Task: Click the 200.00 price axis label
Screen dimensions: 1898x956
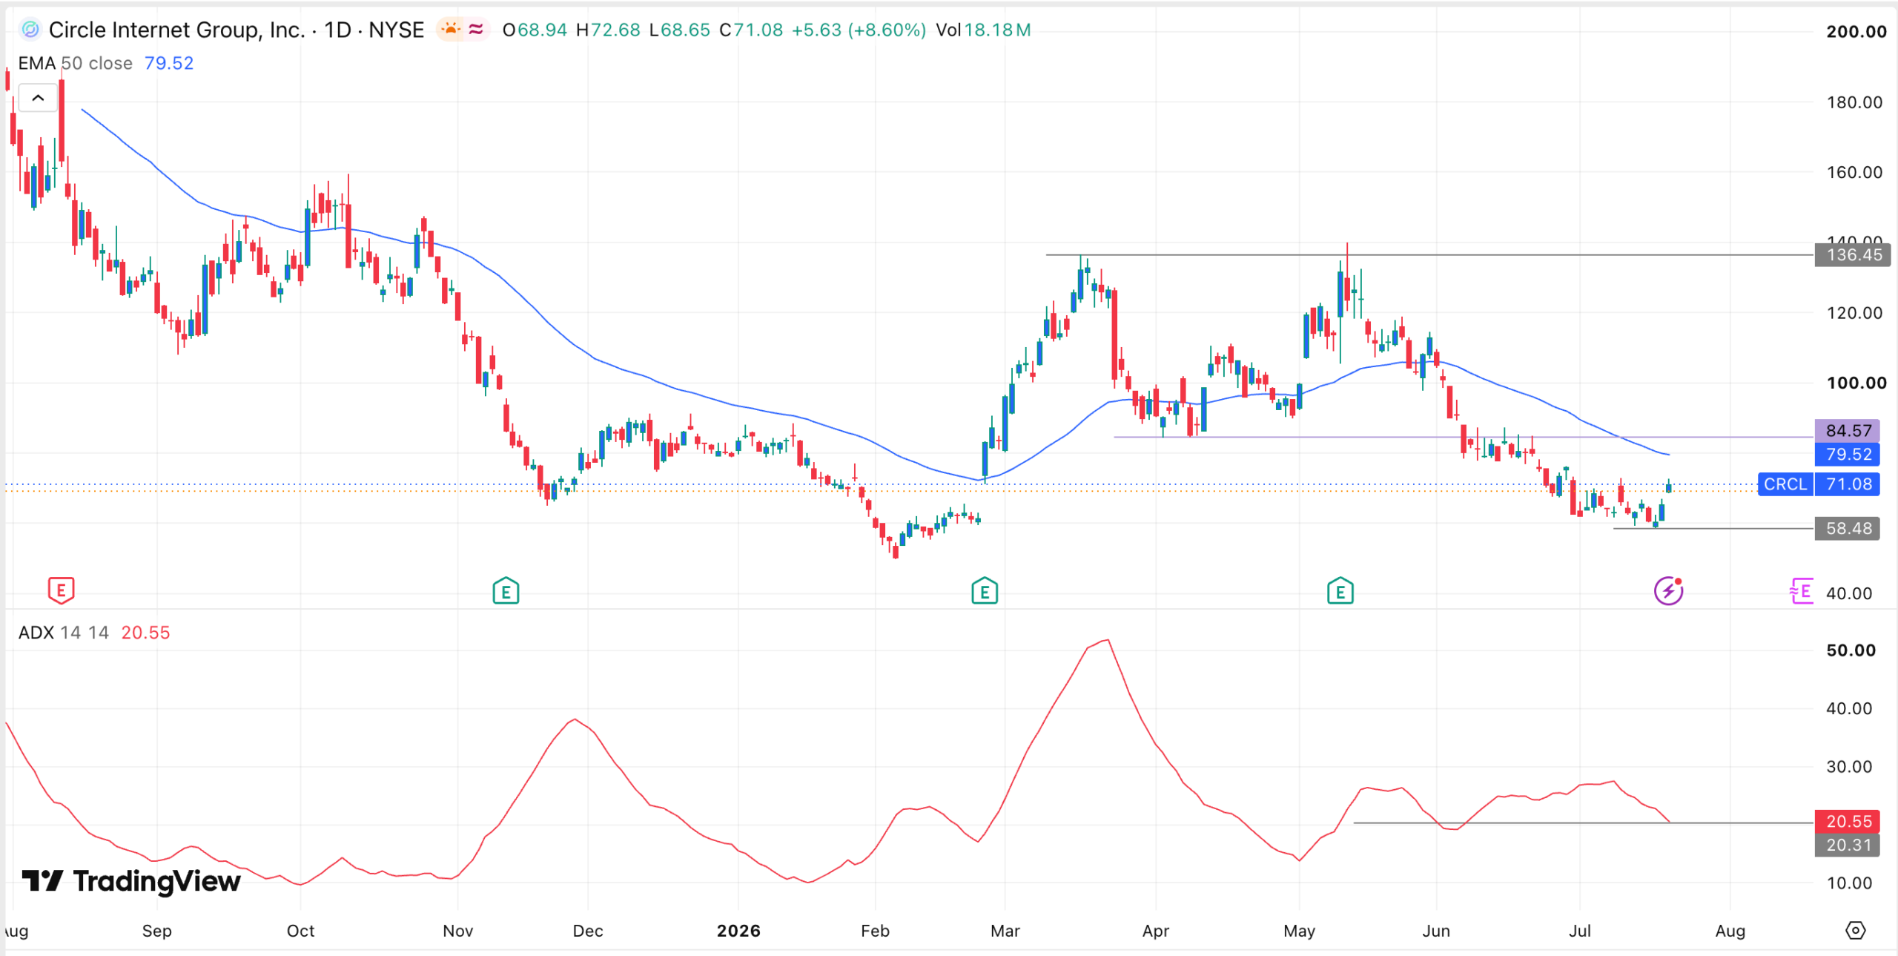Action: [x=1856, y=32]
